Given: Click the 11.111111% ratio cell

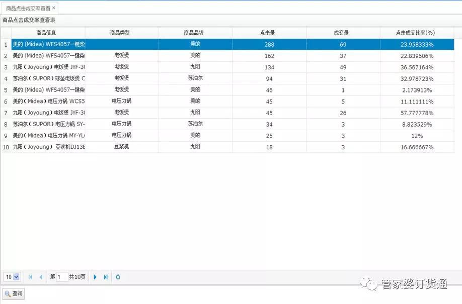Looking at the screenshot, I should [x=417, y=102].
